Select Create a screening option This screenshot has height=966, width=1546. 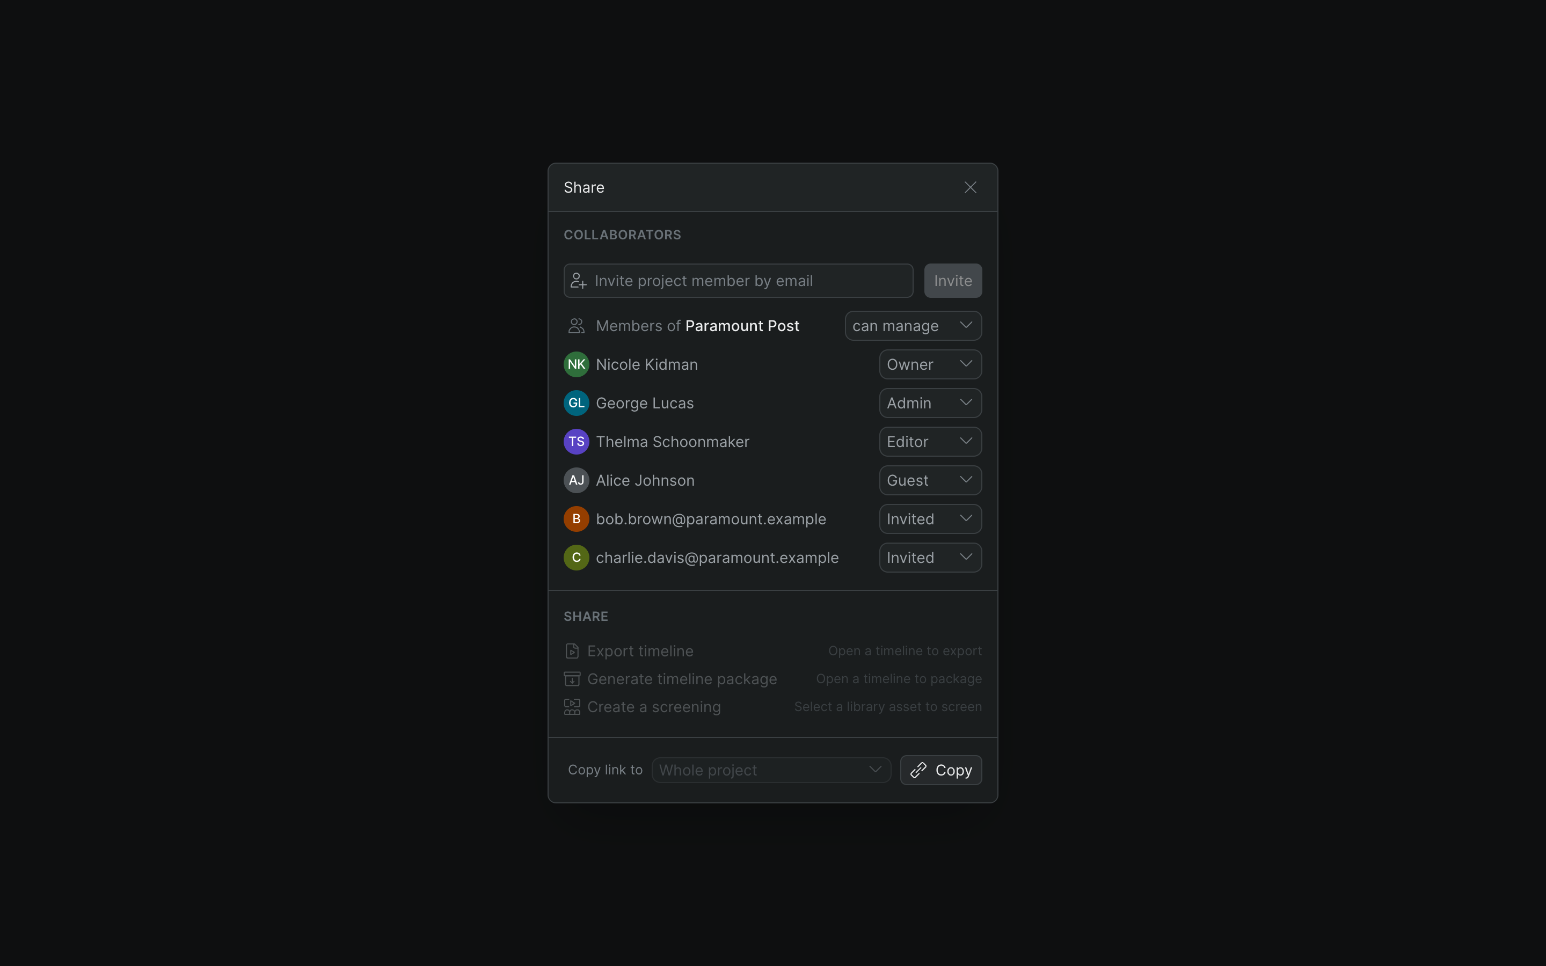point(772,707)
